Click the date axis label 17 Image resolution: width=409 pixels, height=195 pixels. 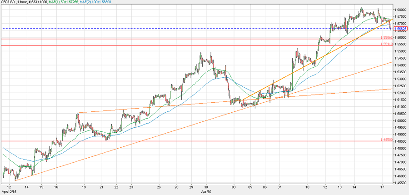coord(382,187)
